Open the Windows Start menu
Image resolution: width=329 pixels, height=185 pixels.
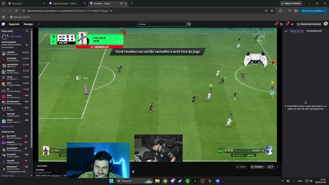[x=111, y=181]
